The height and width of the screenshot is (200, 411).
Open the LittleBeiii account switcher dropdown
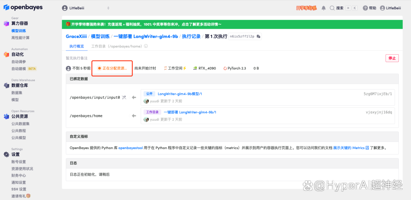pos(86,8)
